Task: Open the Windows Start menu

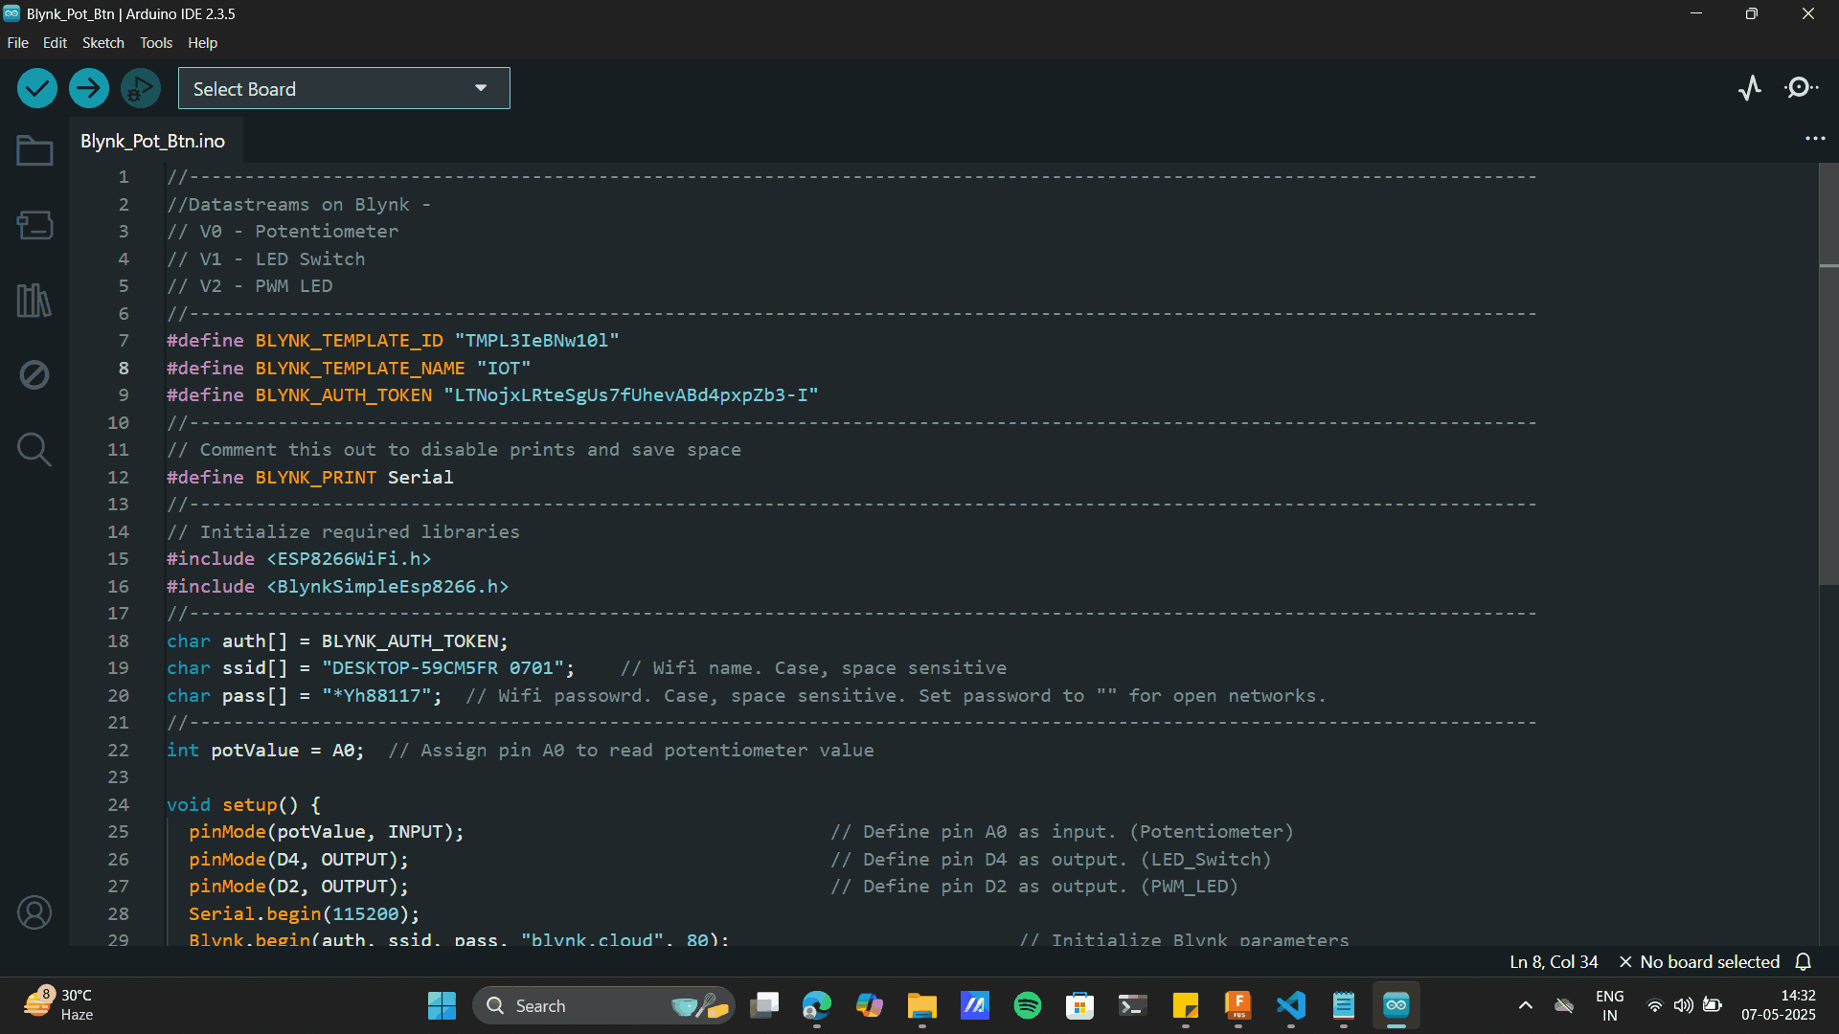Action: point(442,1005)
